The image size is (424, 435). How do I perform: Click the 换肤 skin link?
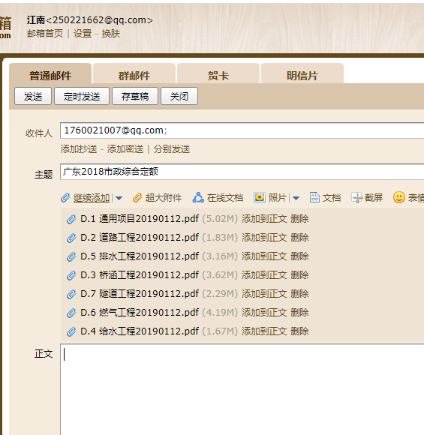pyautogui.click(x=111, y=34)
